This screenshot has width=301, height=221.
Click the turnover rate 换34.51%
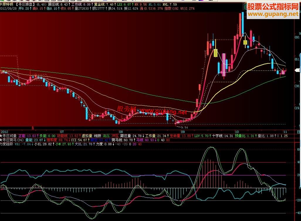coord(115,9)
